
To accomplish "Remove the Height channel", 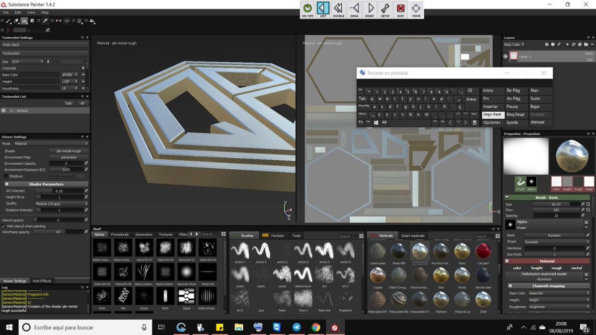I will (x=83, y=81).
